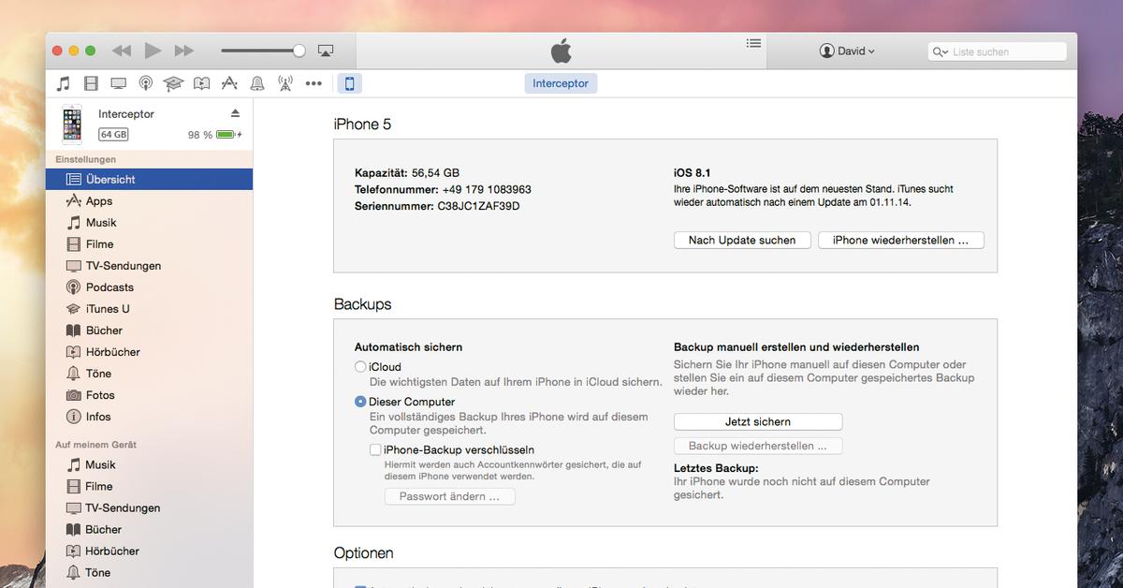Viewport: 1123px width, 588px height.
Task: Click Nach Update suchen button
Action: [x=742, y=241]
